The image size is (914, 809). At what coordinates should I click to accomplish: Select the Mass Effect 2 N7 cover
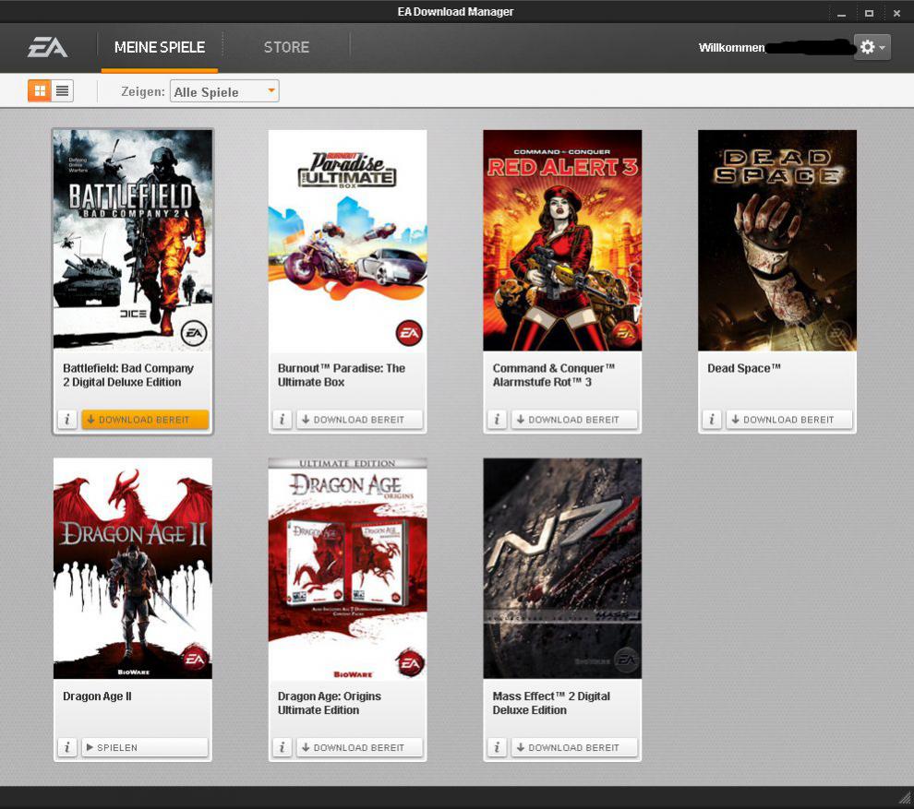[x=562, y=568]
